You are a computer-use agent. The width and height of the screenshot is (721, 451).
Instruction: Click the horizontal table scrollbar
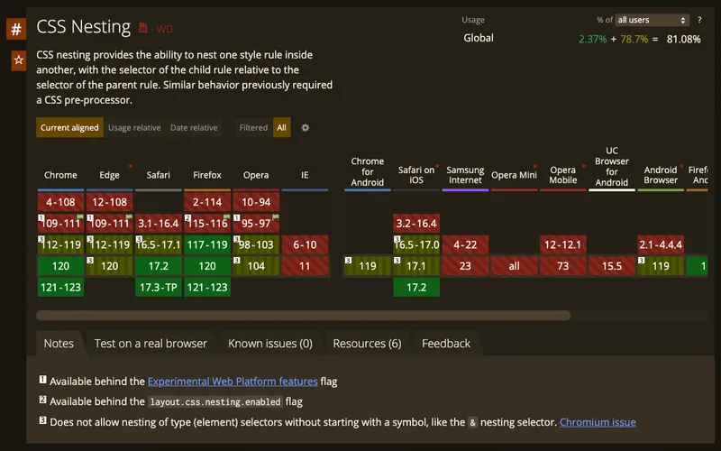[304, 315]
